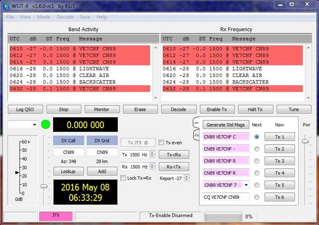This screenshot has height=225, width=319.
Task: Expand the Tx 5 message dropdown
Action: [246, 185]
